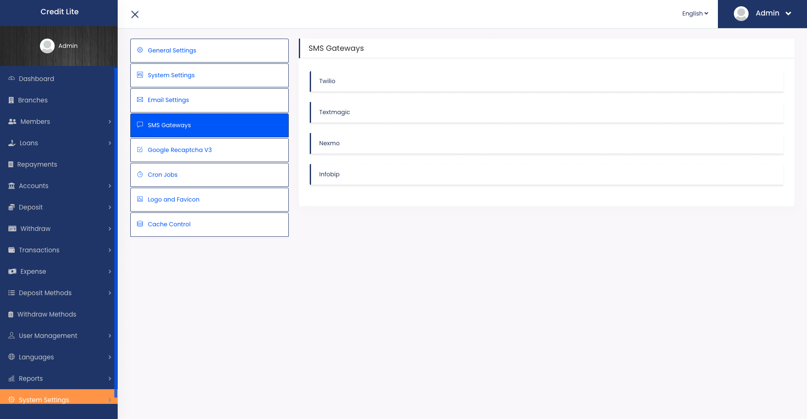Go to Dashboard in the sidebar
This screenshot has height=419, width=807.
(57, 79)
